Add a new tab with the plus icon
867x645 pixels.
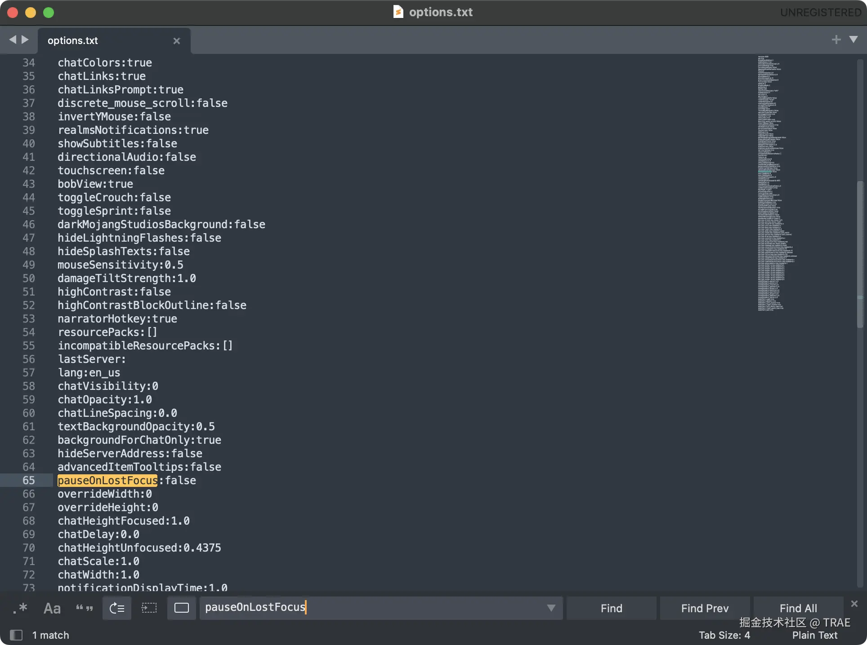[836, 40]
